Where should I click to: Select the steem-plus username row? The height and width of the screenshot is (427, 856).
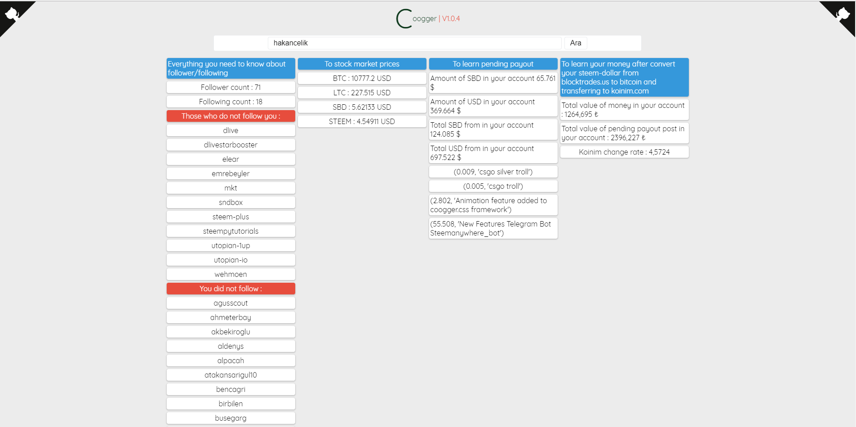tap(231, 217)
